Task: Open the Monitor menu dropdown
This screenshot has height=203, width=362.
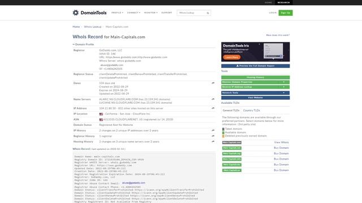Action: pyautogui.click(x=151, y=12)
